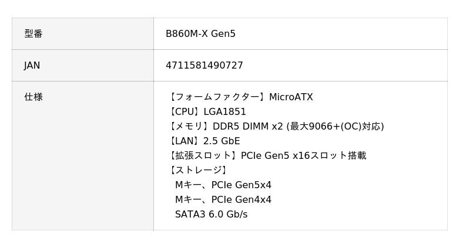Viewport: 470px width, 248px height.
Task: Click the Mキー、PCIe Gen4x4 storage line
Action: point(223,200)
